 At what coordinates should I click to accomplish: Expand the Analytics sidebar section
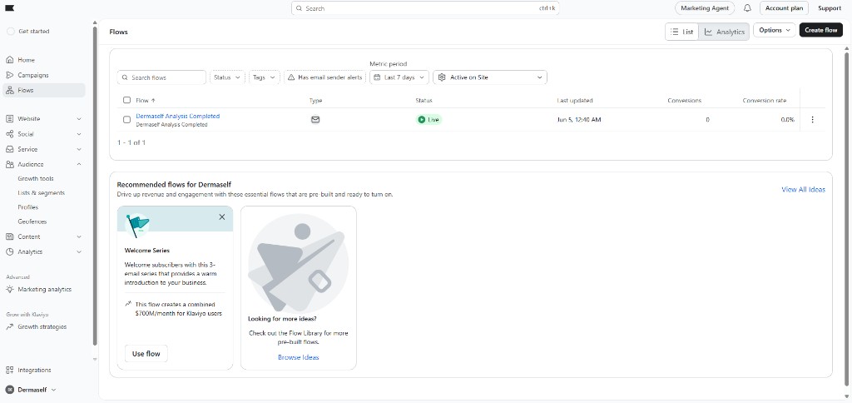tap(79, 251)
